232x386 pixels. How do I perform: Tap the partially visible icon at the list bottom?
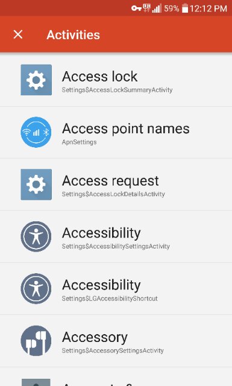click(36, 382)
